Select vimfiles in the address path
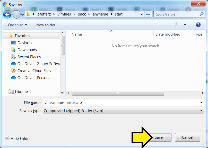The image size is (208, 148). [64, 14]
